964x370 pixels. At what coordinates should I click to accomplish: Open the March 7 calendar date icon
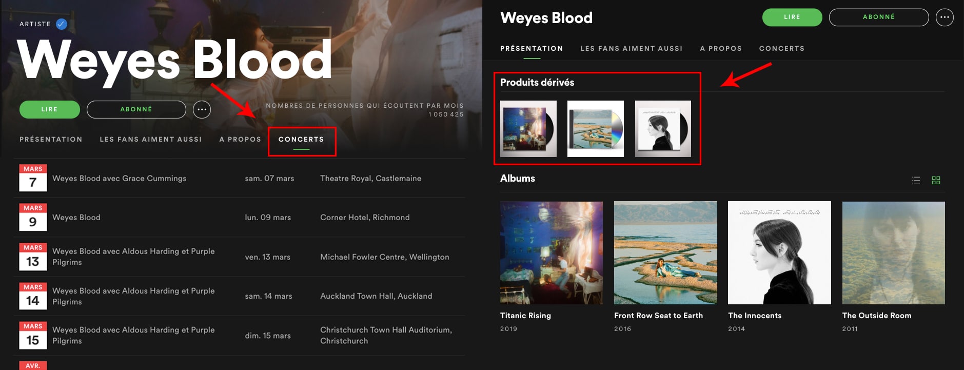[33, 178]
